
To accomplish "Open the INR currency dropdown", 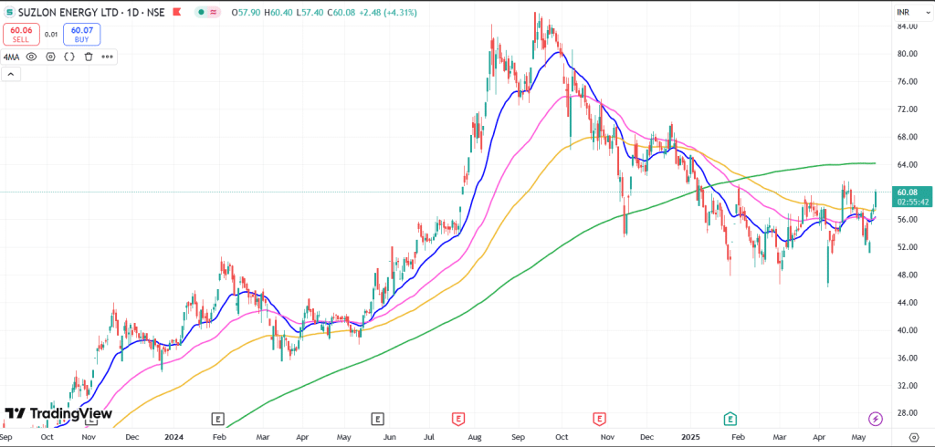I will 912,12.
